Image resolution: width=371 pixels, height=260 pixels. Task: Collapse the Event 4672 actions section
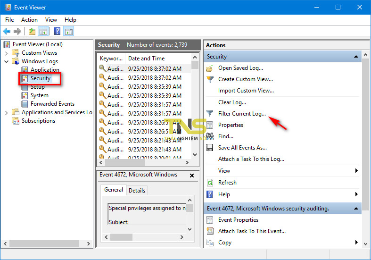tap(356, 209)
